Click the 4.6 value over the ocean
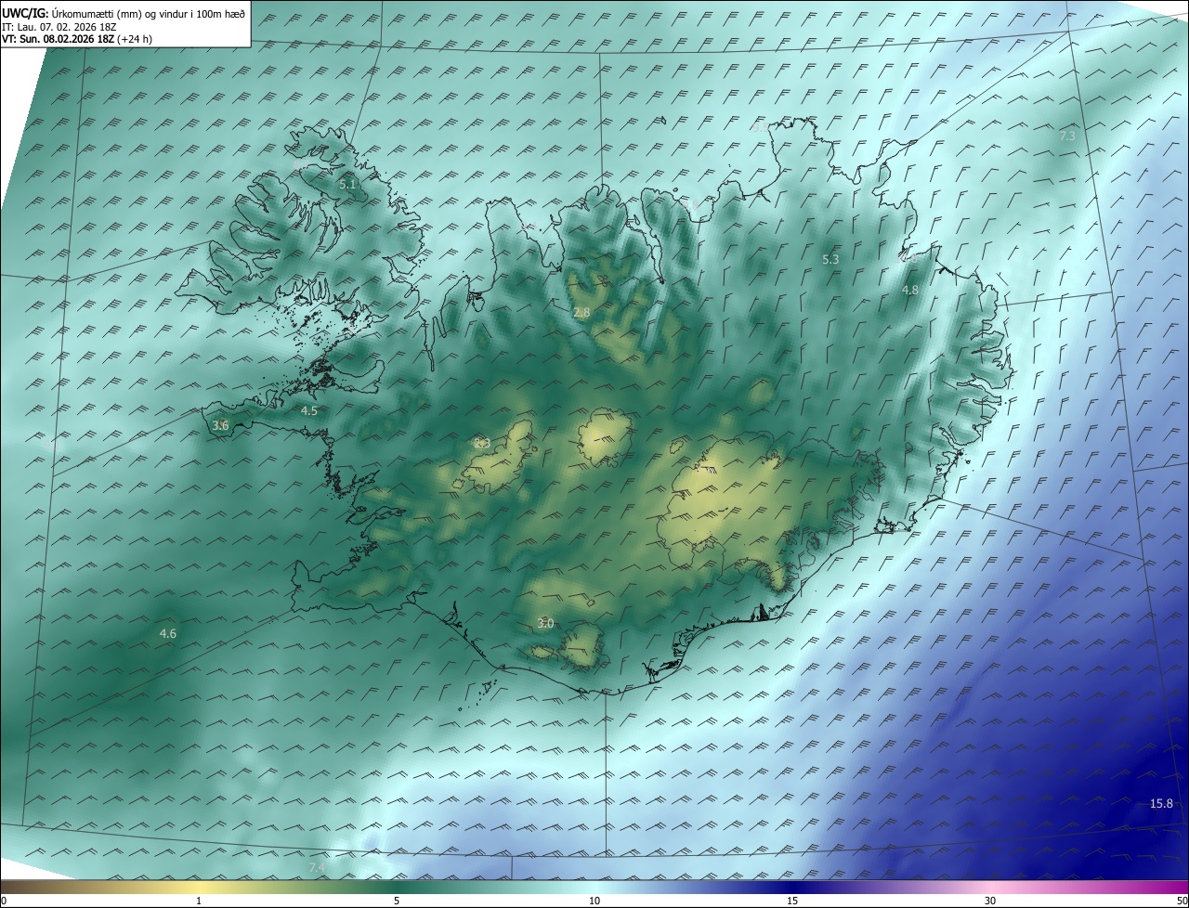This screenshot has height=908, width=1189. (x=167, y=634)
